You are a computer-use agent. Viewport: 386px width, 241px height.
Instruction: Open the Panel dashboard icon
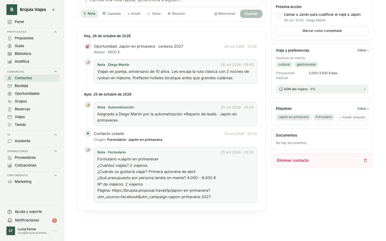pyautogui.click(x=10, y=22)
